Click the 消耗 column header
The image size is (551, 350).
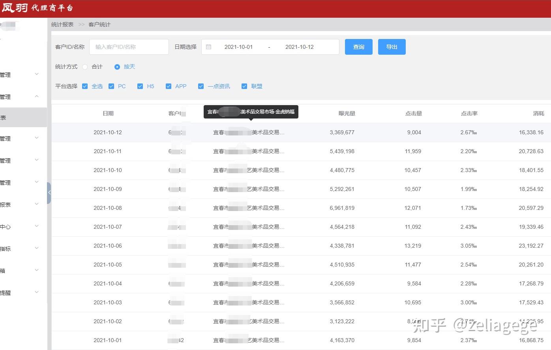tap(539, 113)
